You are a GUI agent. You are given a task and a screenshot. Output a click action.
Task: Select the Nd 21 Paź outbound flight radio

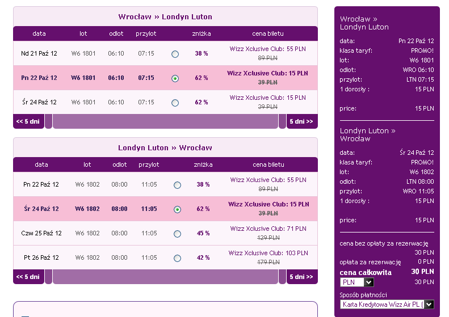pyautogui.click(x=175, y=54)
